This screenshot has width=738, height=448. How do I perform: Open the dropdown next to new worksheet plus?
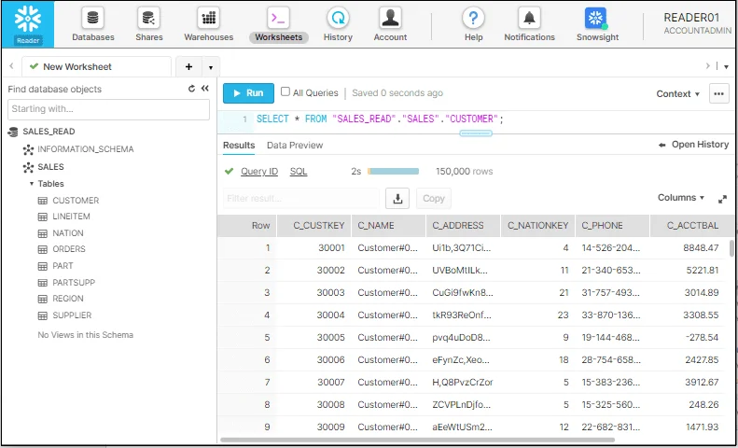tap(210, 67)
